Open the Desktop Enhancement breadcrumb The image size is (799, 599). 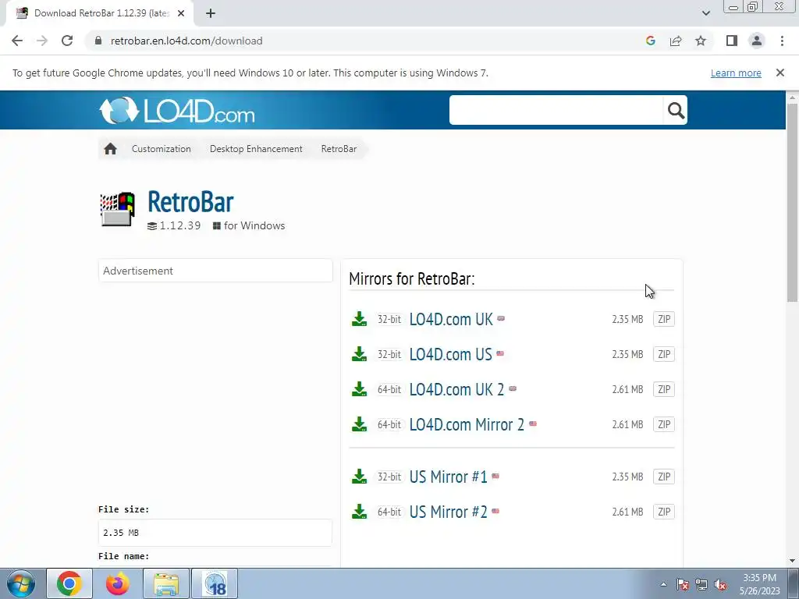pos(256,149)
